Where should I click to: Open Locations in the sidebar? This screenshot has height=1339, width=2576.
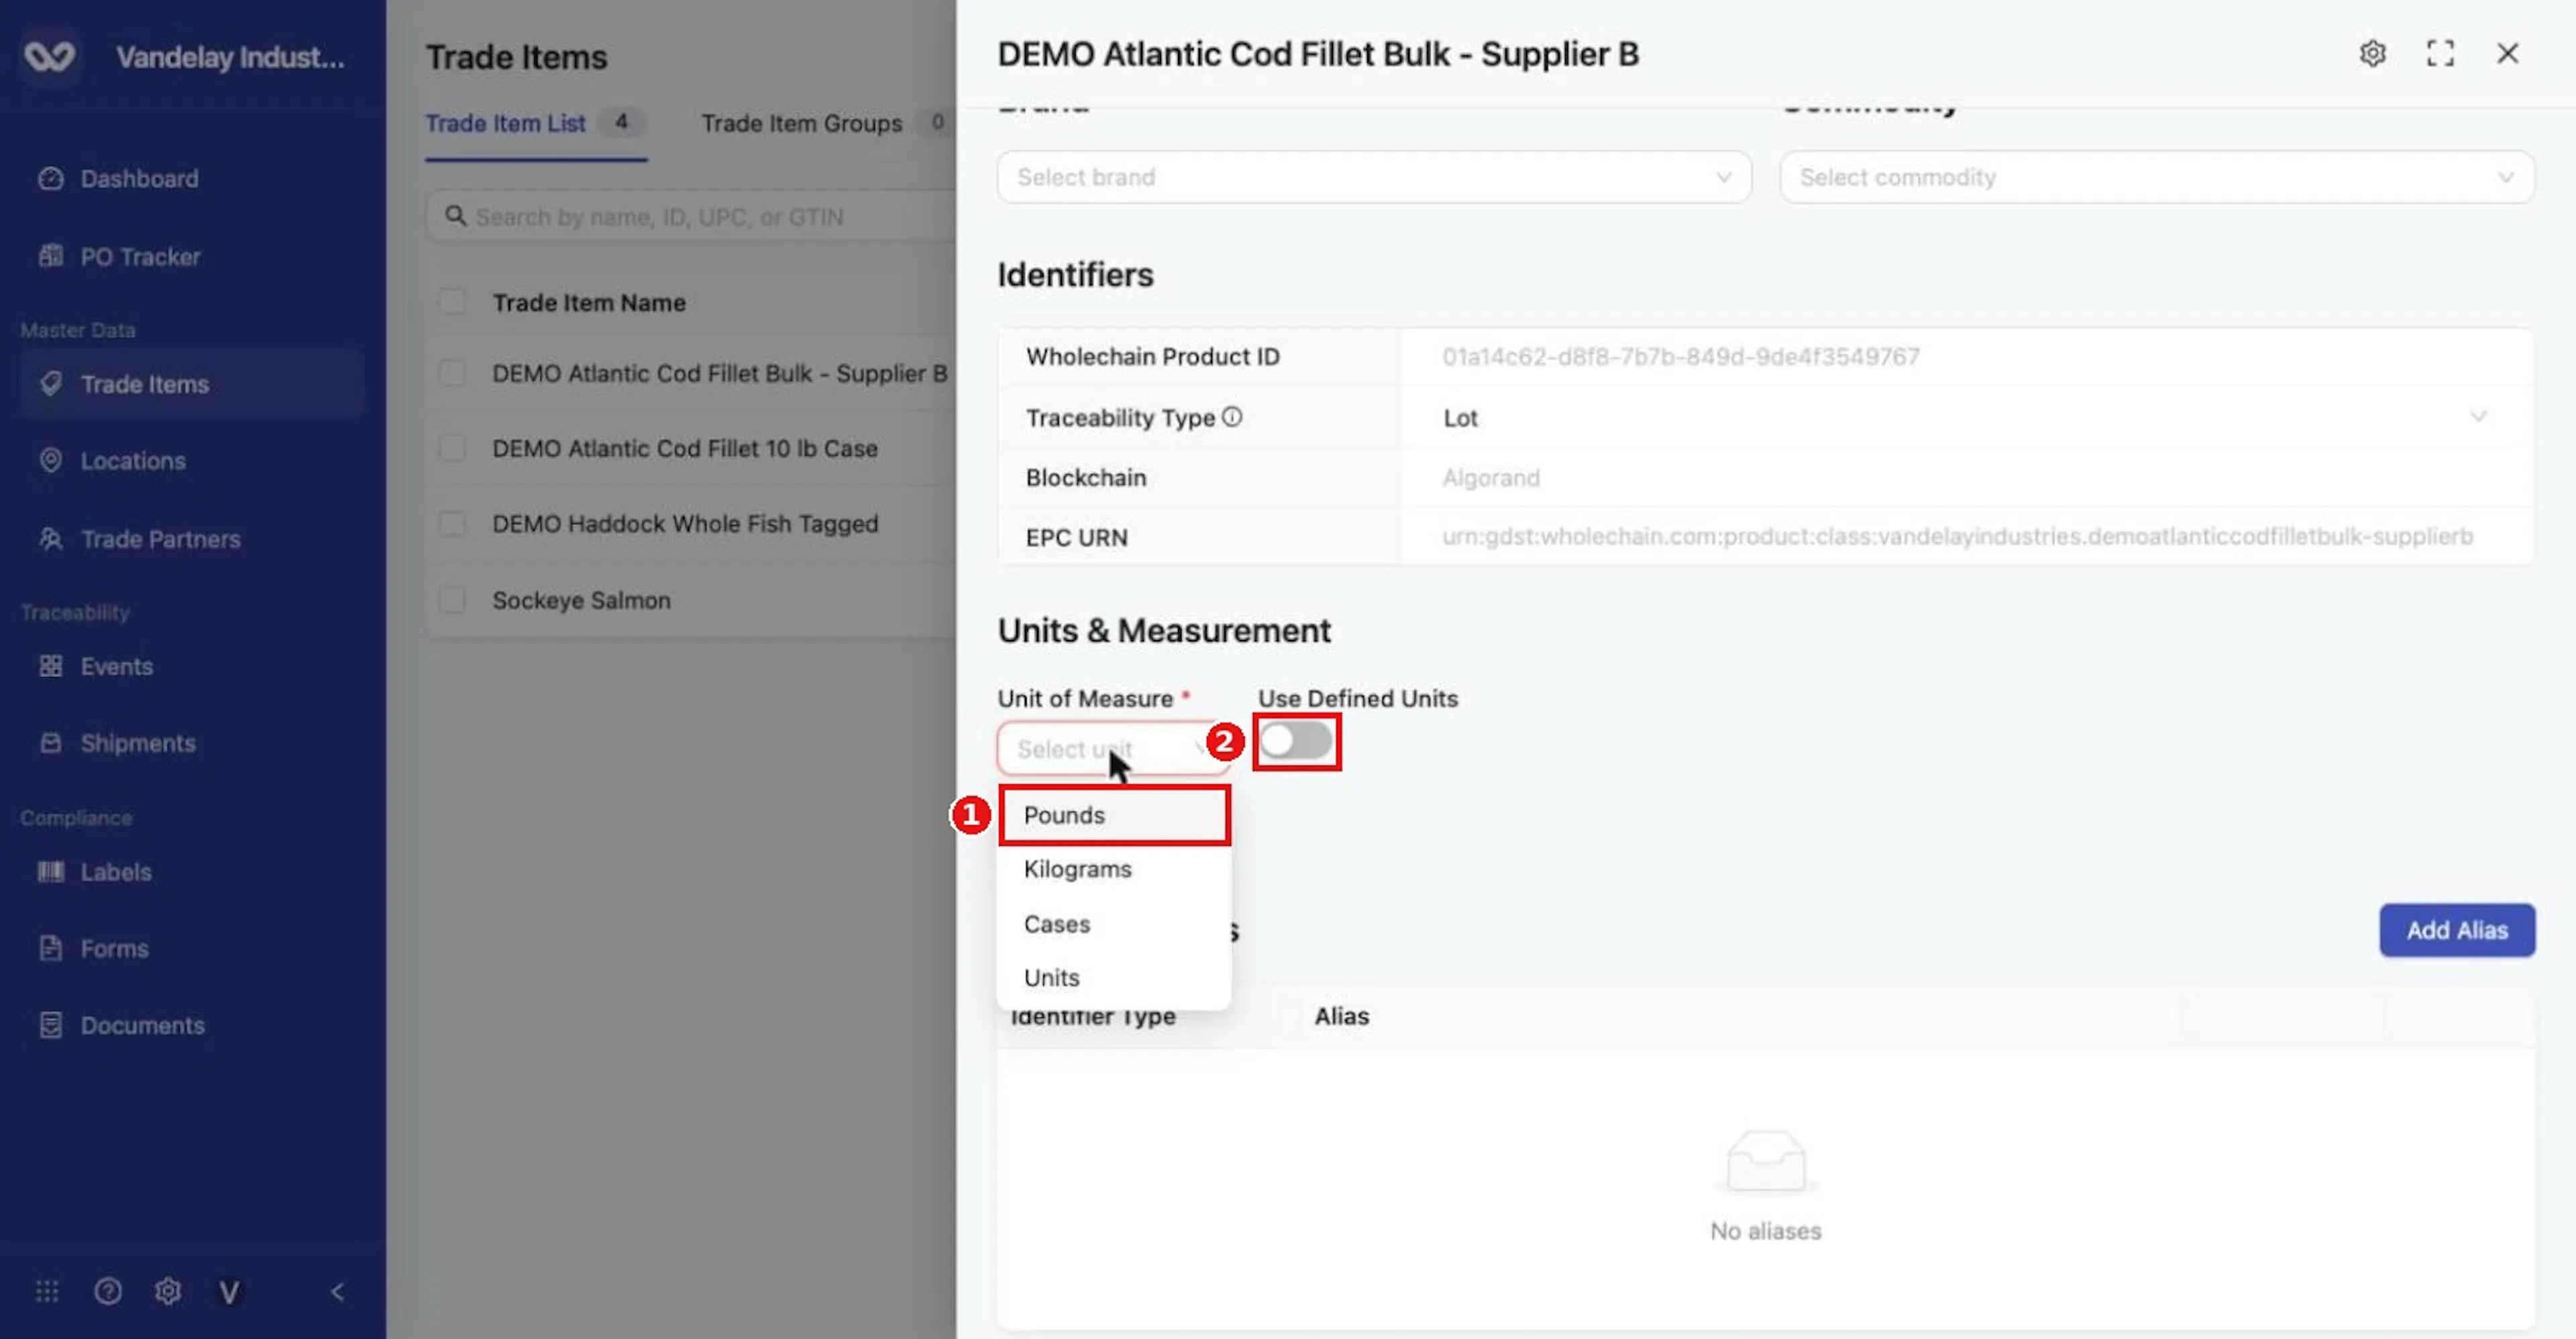pyautogui.click(x=133, y=461)
